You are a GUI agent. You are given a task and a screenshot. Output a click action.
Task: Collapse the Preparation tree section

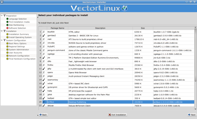(x=2, y=16)
